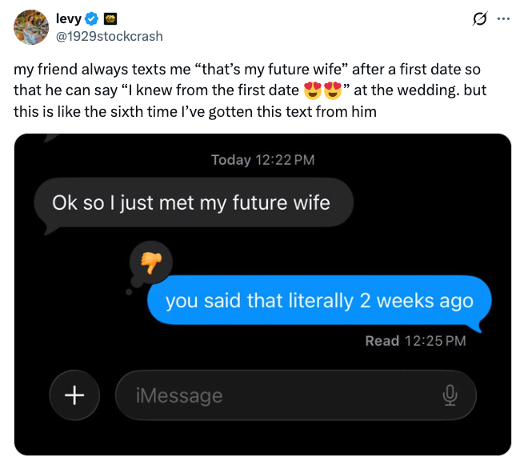Open the three-dot more options menu
The height and width of the screenshot is (473, 524).
[x=503, y=19]
